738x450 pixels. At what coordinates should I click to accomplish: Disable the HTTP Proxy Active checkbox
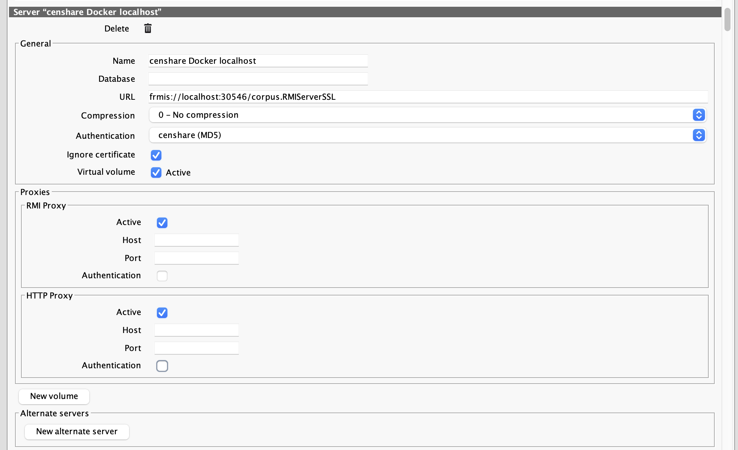coord(162,312)
